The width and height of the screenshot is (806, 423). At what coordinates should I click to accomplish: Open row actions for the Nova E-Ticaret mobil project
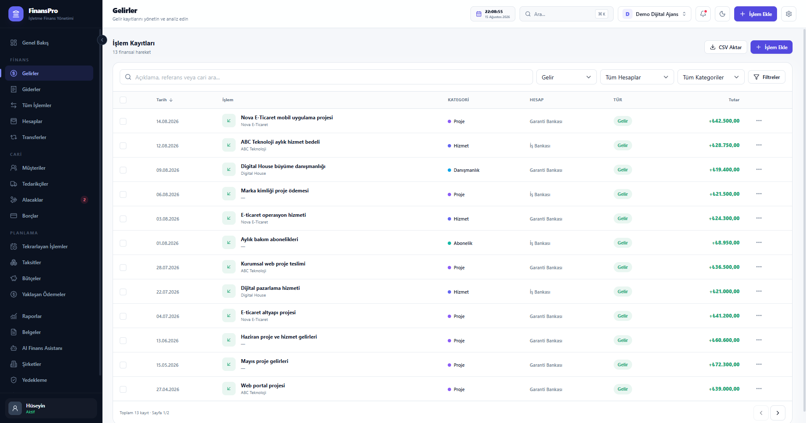759,121
